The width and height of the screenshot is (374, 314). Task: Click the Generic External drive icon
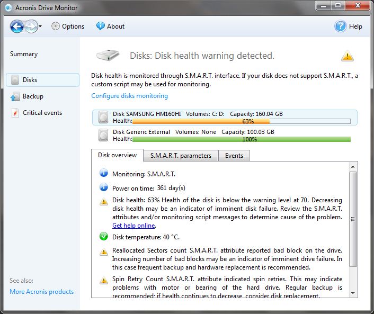103,135
